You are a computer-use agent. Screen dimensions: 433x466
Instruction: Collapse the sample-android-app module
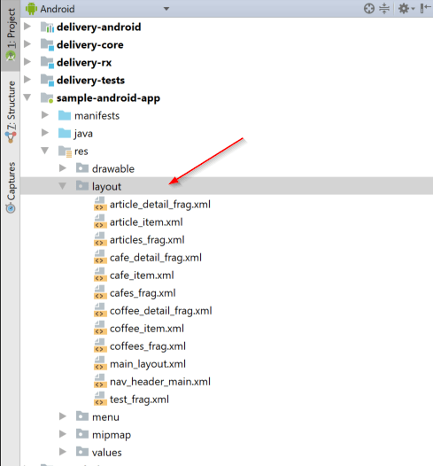[27, 97]
